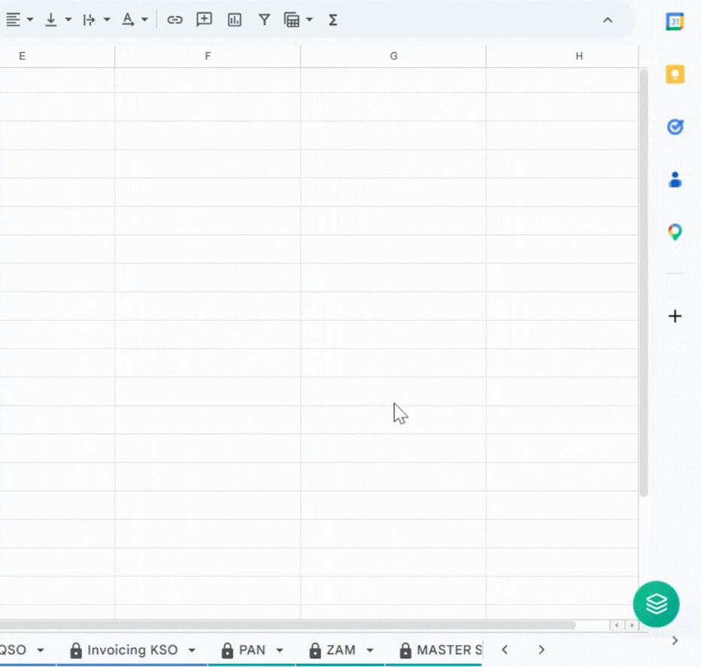
Task: Insert a chart from the toolbar
Action: point(235,20)
